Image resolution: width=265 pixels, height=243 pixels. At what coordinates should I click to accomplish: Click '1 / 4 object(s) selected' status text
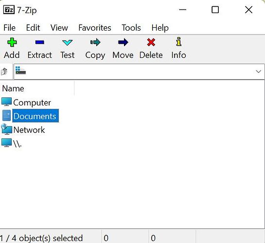[41, 238]
